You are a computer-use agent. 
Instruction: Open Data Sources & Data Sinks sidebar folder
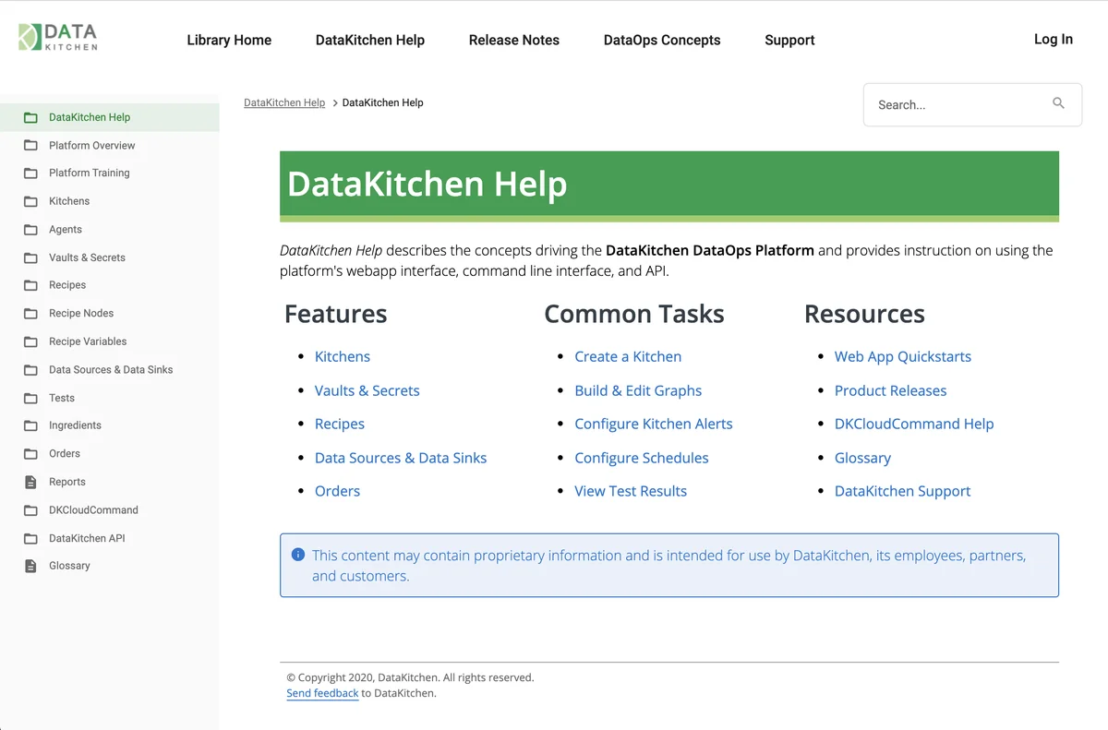tap(111, 369)
